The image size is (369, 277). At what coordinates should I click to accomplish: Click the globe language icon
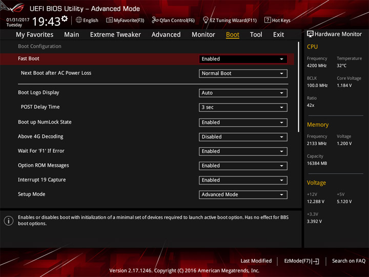(79, 20)
